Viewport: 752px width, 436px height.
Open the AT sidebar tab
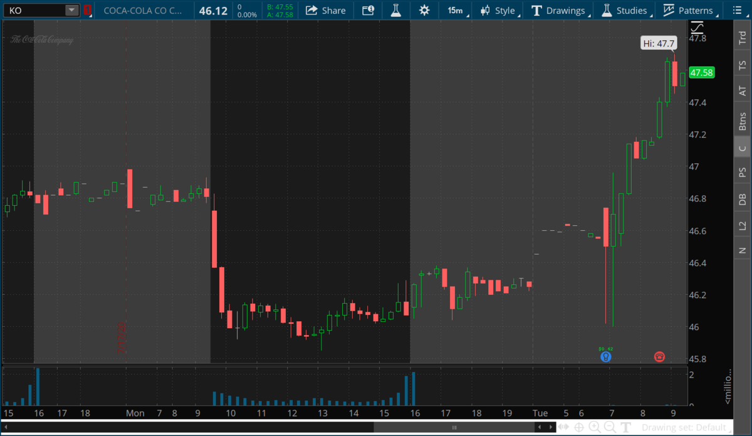click(743, 91)
